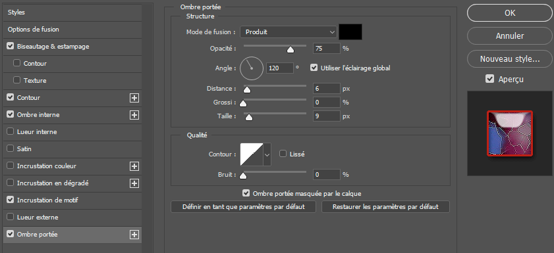Uncheck Biseautage & estampage checkbox
The image size is (554, 253).
coord(11,46)
